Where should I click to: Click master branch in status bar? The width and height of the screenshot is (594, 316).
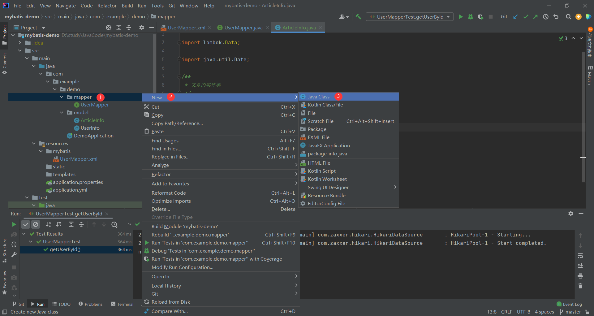(x=570, y=312)
